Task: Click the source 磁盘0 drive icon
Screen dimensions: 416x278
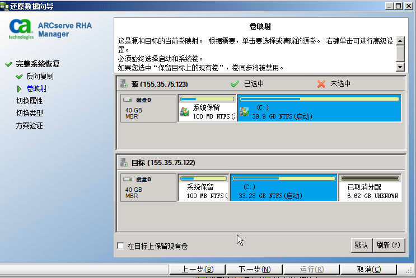Action: click(128, 100)
